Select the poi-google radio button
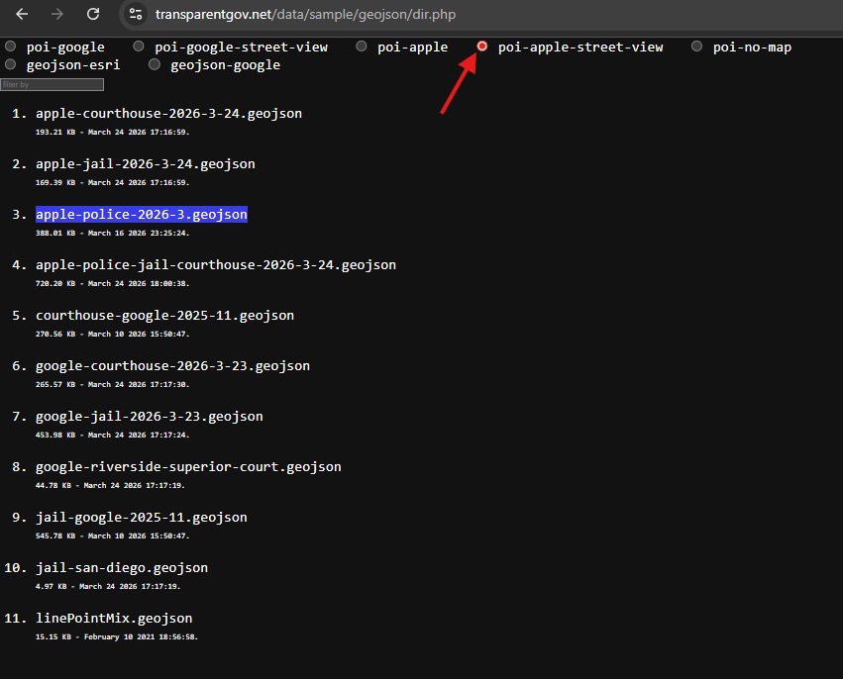 [11, 47]
